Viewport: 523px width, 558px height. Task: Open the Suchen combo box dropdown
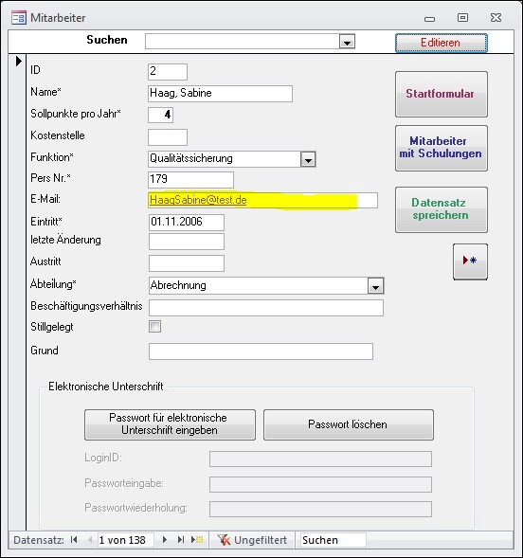(347, 42)
